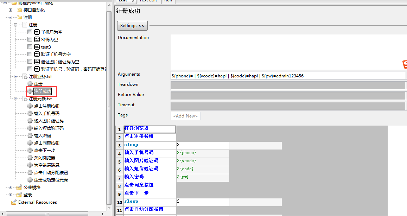This screenshot has width=407, height=216.
Task: Expand the 接口自动化 folder
Action: coord(10,10)
